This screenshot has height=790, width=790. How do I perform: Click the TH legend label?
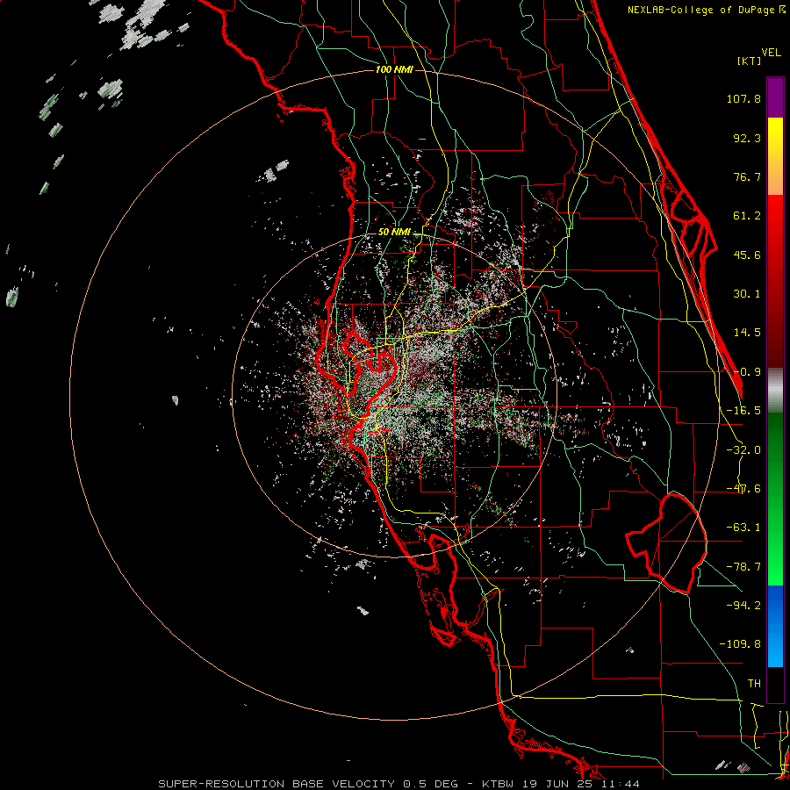click(x=754, y=684)
